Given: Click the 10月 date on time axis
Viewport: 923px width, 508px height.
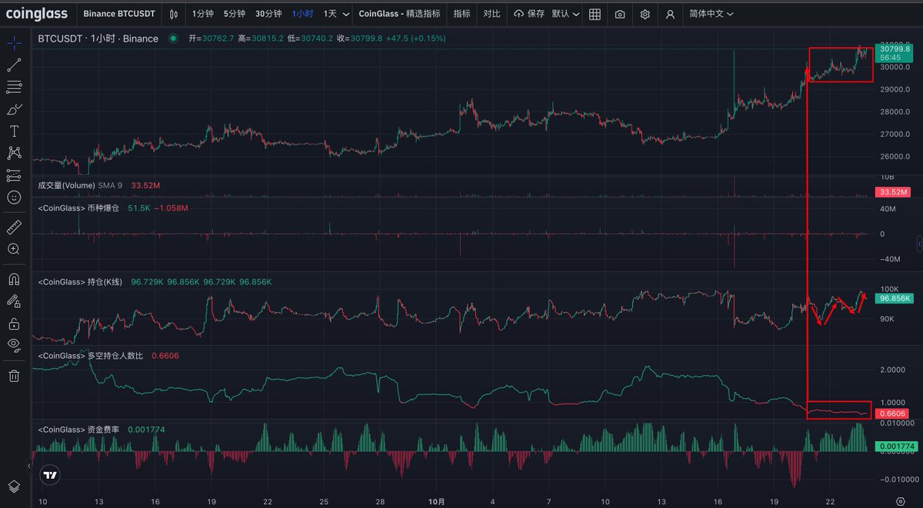Looking at the screenshot, I should coord(436,500).
